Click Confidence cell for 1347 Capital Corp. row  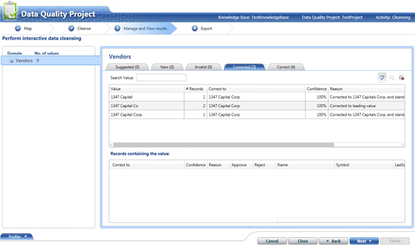(x=317, y=115)
